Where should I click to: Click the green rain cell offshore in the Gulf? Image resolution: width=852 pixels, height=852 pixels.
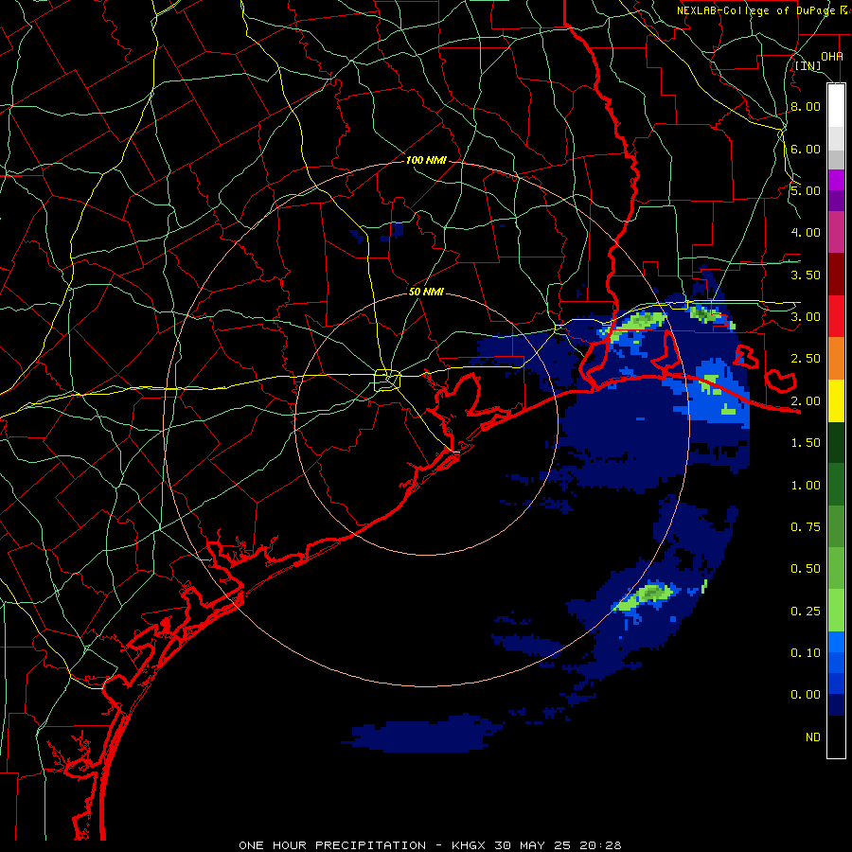click(x=645, y=595)
